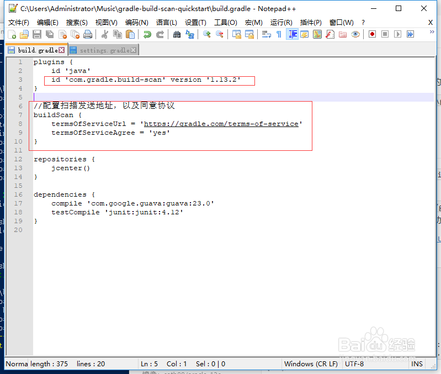Save the current file via toolbar
The height and width of the screenshot is (374, 441).
pyautogui.click(x=37, y=34)
